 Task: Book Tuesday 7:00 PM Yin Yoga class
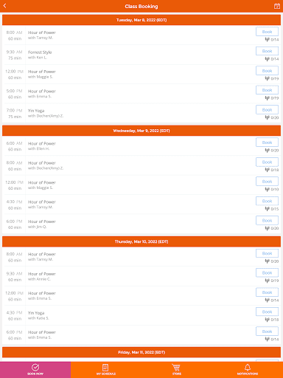point(267,110)
